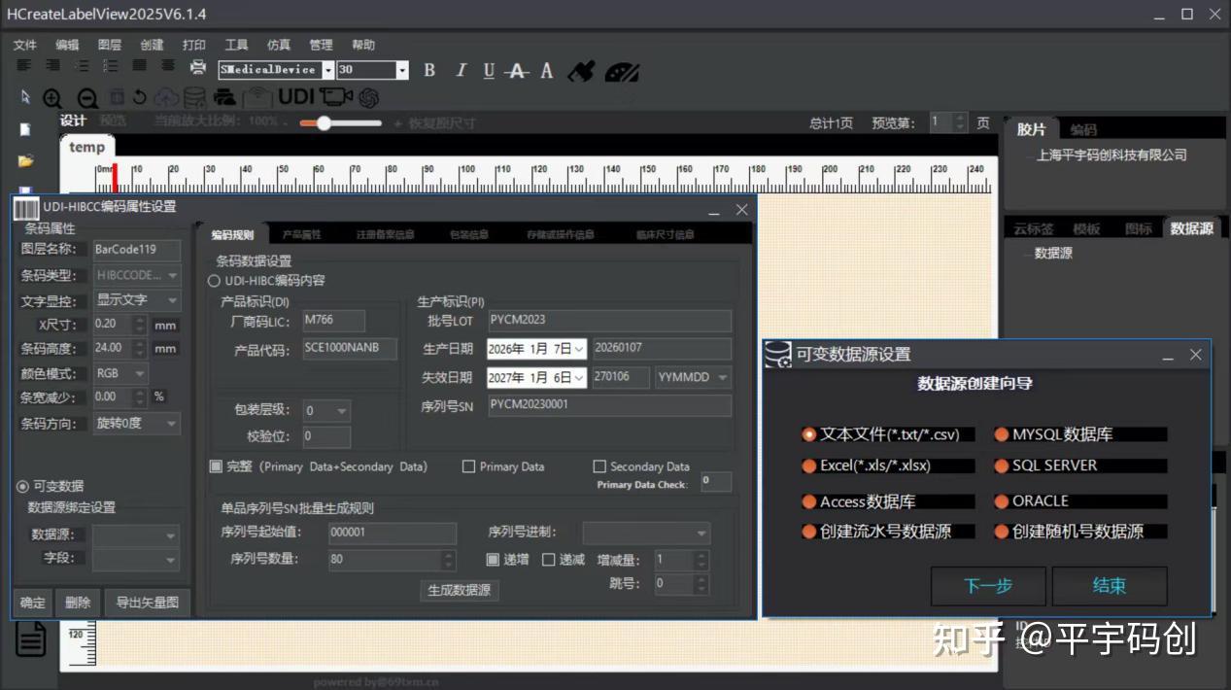Select SQL SERVER data source option
The height and width of the screenshot is (690, 1231).
[x=1001, y=466]
